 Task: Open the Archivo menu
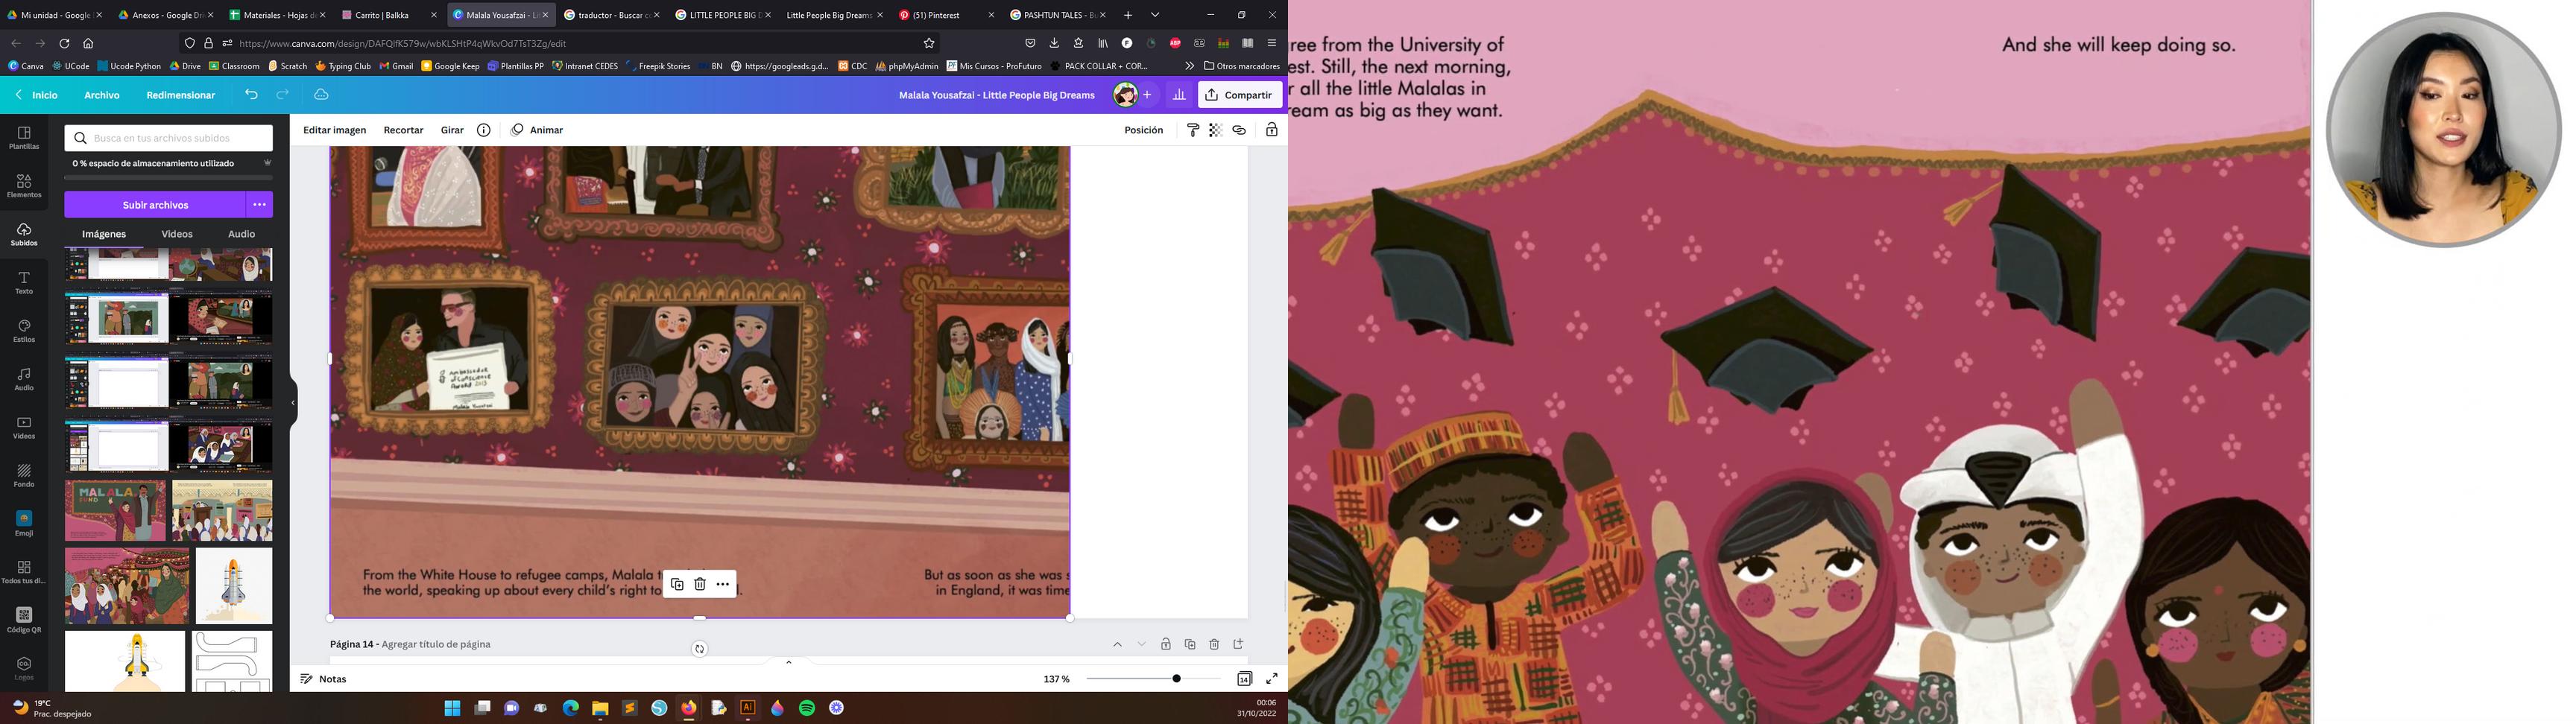pos(102,95)
